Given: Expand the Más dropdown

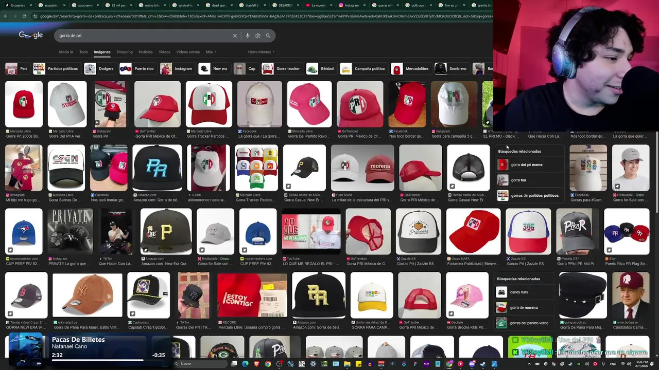Looking at the screenshot, I should [211, 52].
